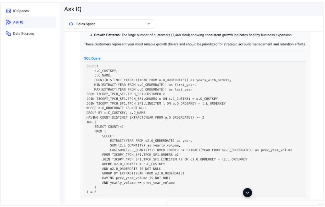Viewport: 325px width, 207px height.
Task: Click the Sales Space combo box field
Action: tap(110, 24)
